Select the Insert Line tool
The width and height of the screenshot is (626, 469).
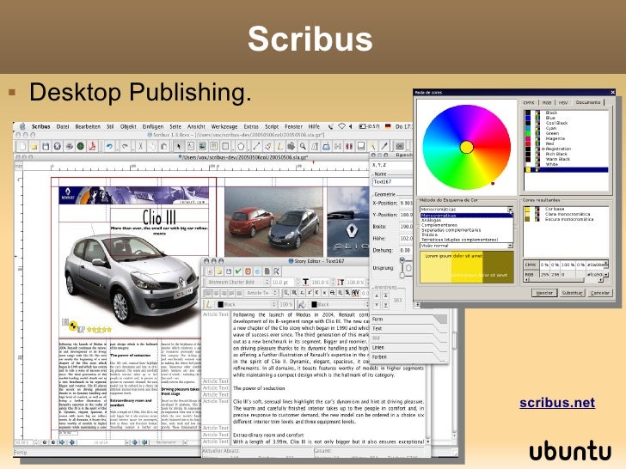pos(256,146)
